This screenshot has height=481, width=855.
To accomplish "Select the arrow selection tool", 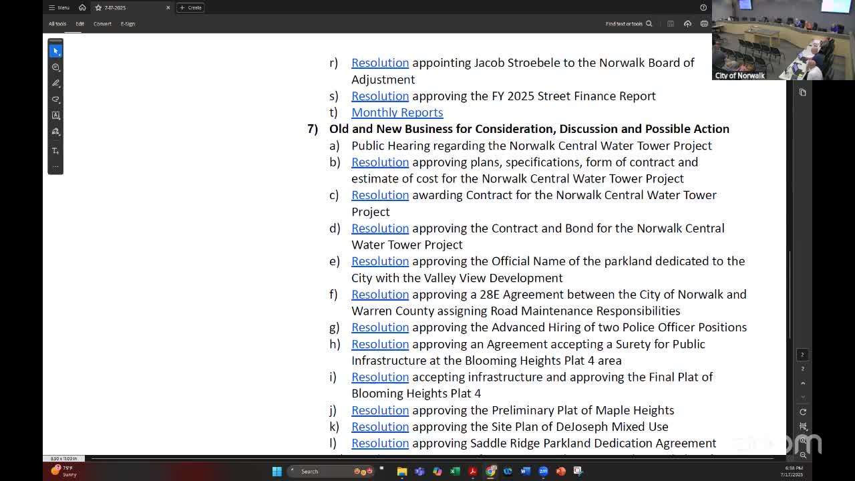I will coord(55,51).
